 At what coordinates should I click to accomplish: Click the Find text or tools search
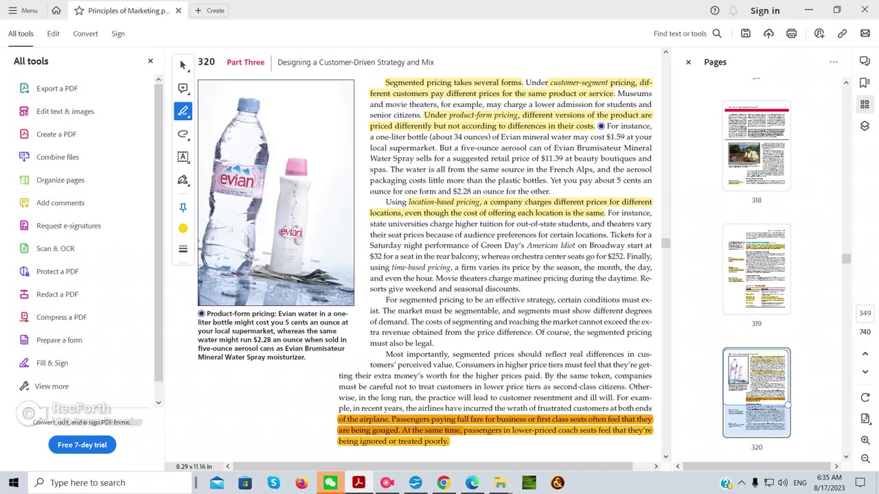click(x=687, y=34)
